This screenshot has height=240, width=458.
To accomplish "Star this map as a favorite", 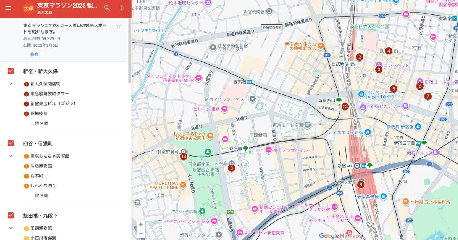I will (x=118, y=26).
